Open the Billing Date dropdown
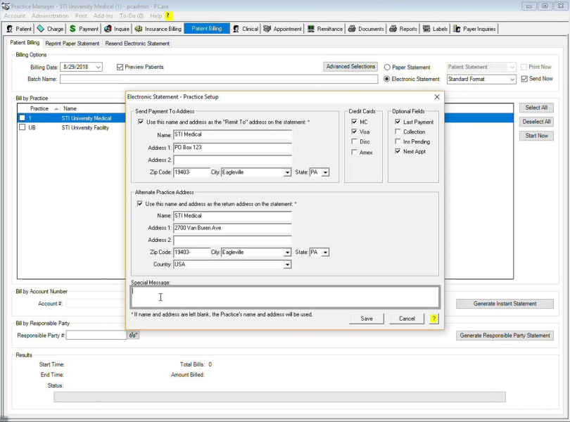 [x=98, y=68]
